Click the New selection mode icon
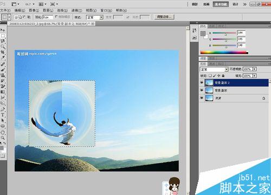 click(x=16, y=17)
